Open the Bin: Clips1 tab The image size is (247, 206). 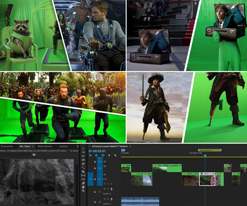25,146
